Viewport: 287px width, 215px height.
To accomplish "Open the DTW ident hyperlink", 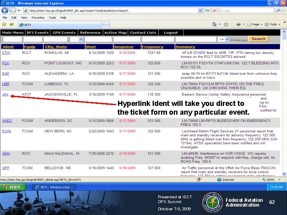I will pyautogui.click(x=6, y=53).
